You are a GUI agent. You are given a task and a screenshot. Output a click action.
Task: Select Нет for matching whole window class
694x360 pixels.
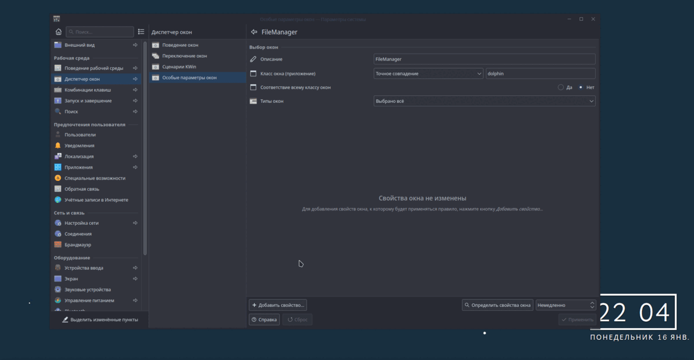586,87
